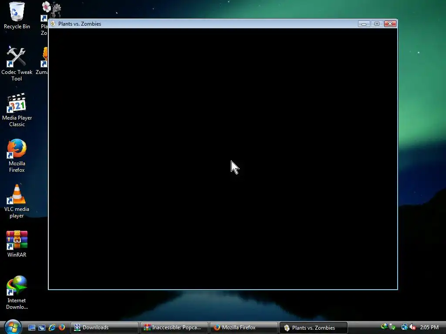446x334 pixels.
Task: Select the partially hidden Zuma desktop shortcut
Action: pyautogui.click(x=43, y=61)
